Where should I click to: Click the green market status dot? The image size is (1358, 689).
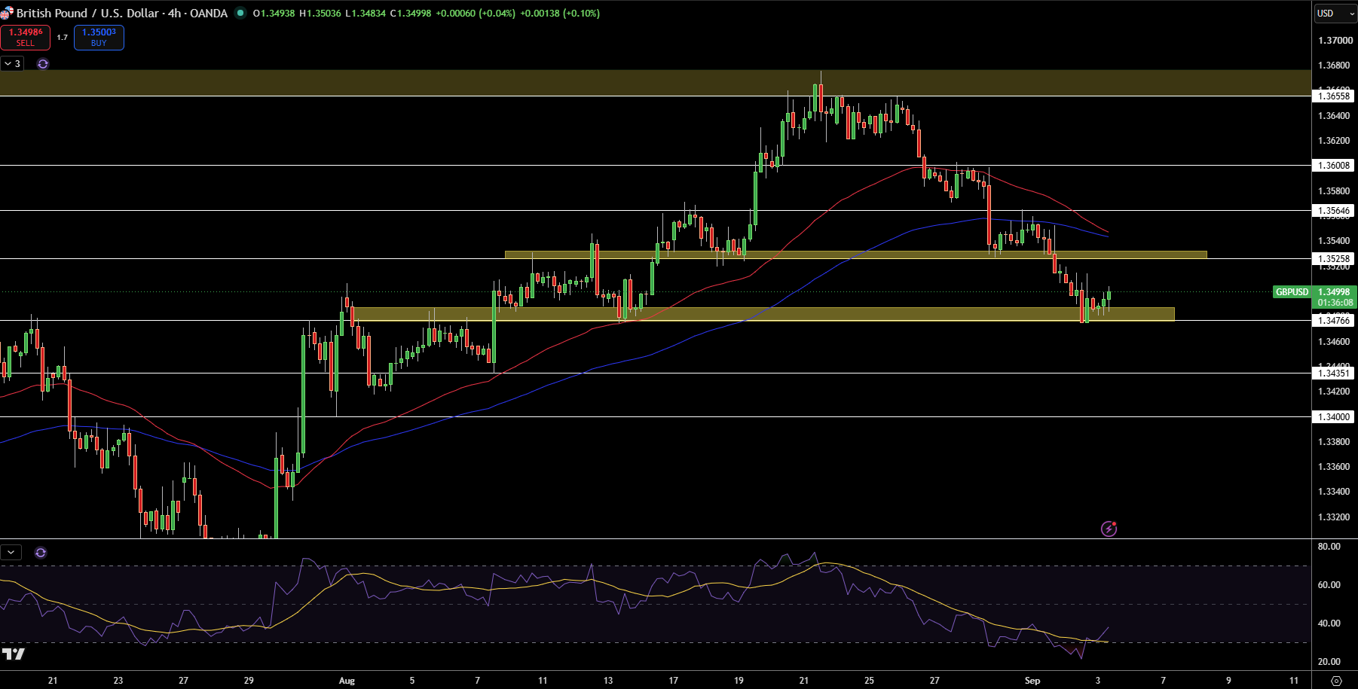(x=240, y=13)
